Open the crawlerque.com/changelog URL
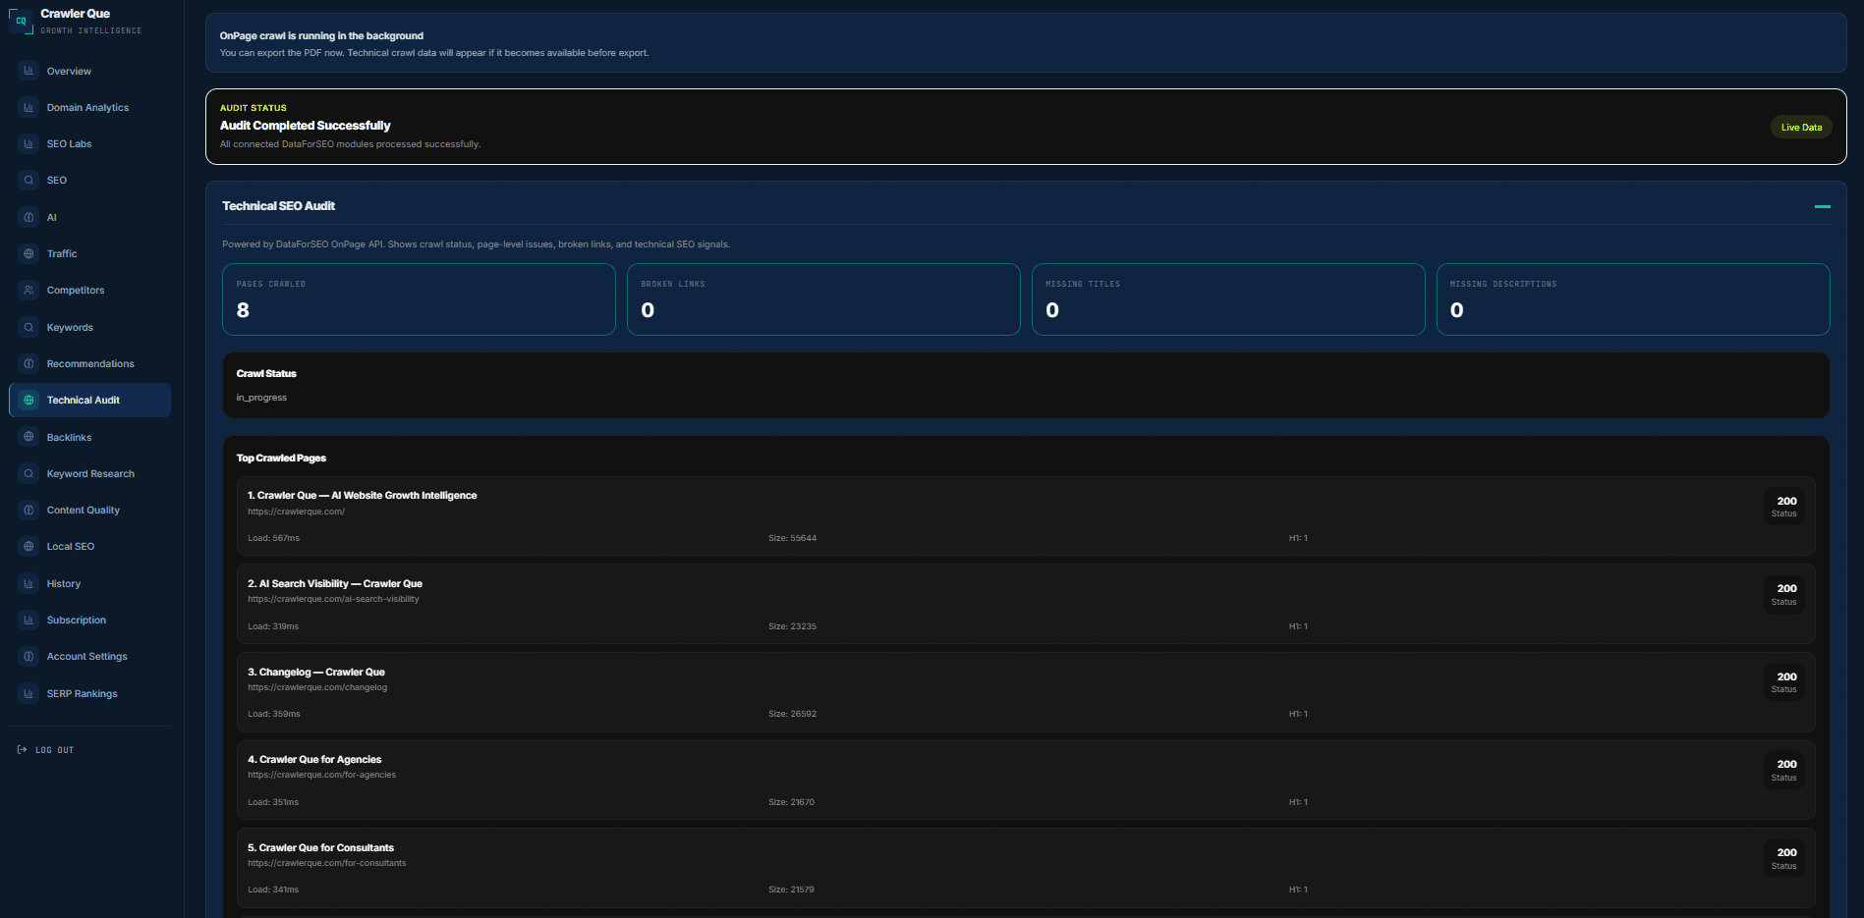The height and width of the screenshot is (918, 1864). [x=317, y=687]
